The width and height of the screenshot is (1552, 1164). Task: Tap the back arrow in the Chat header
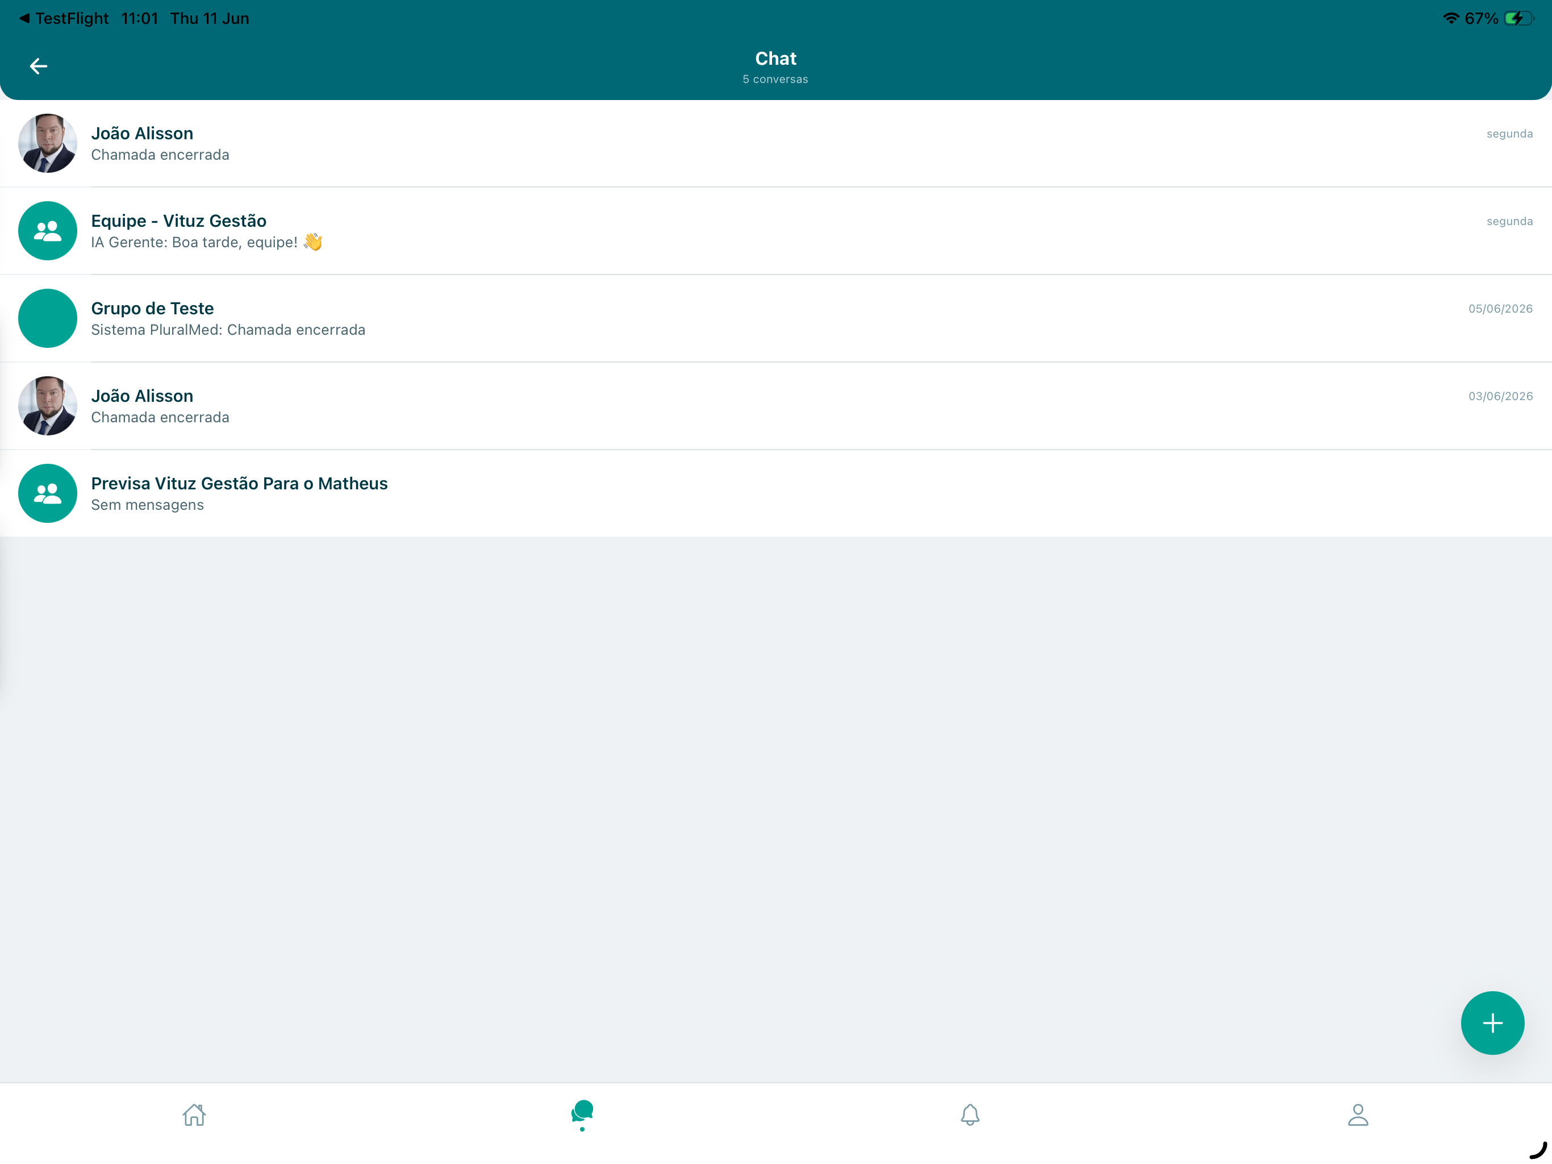coord(39,66)
